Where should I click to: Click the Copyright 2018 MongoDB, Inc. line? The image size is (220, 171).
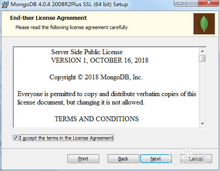pyautogui.click(x=96, y=77)
